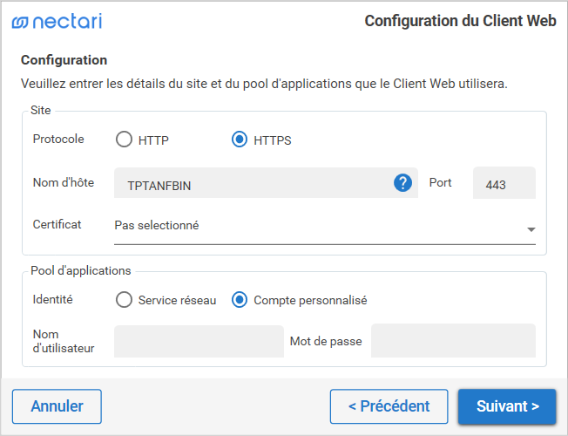This screenshot has height=436, width=568.
Task: Click the Site group label
Action: click(41, 111)
